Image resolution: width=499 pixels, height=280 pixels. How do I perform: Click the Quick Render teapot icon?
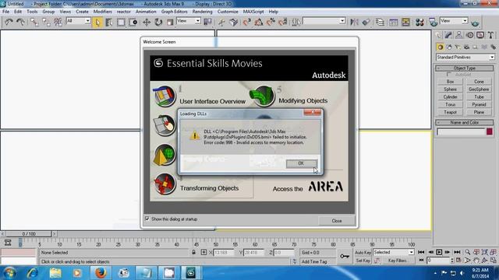coord(475,23)
